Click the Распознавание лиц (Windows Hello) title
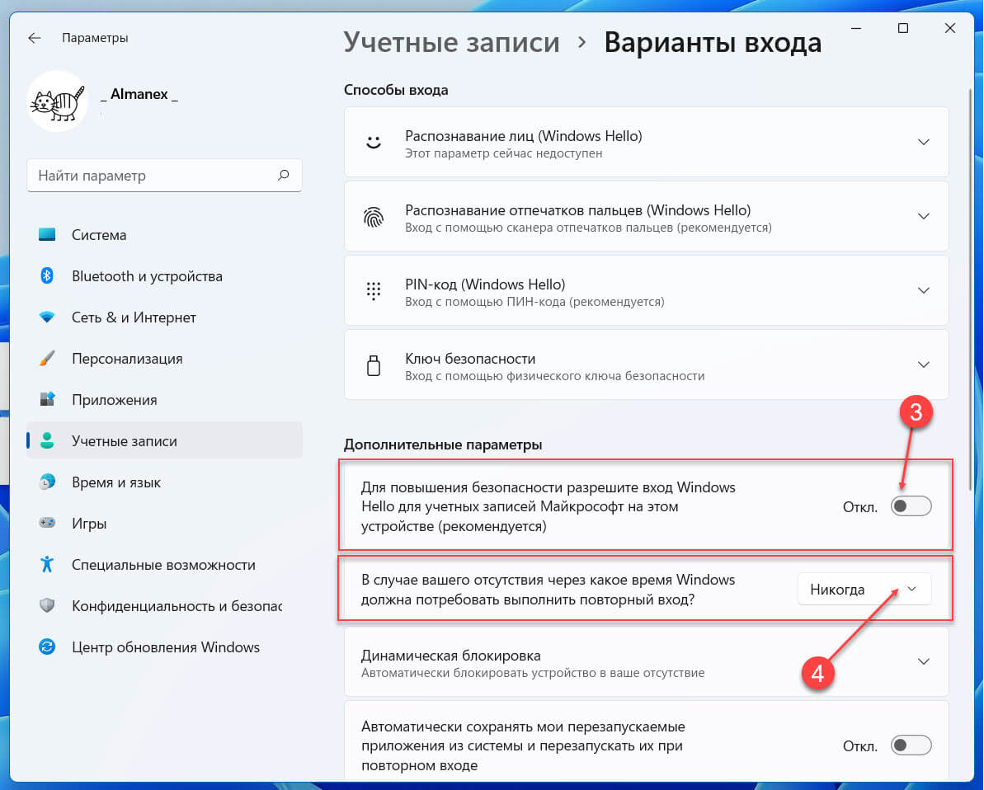Viewport: 984px width, 790px height. pyautogui.click(x=524, y=136)
